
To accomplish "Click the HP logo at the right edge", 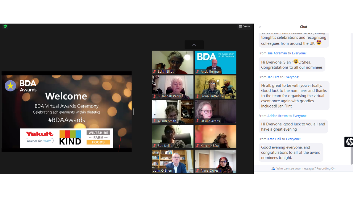I will (x=349, y=142).
